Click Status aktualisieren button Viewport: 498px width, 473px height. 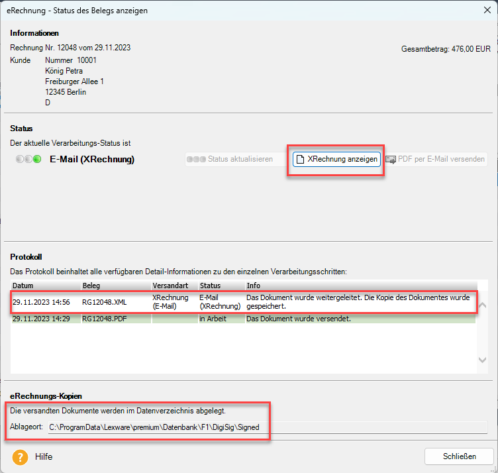236,159
